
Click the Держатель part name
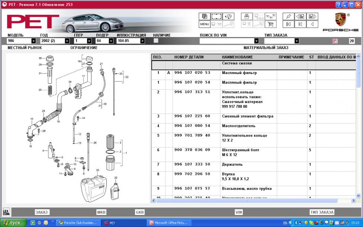point(232,164)
